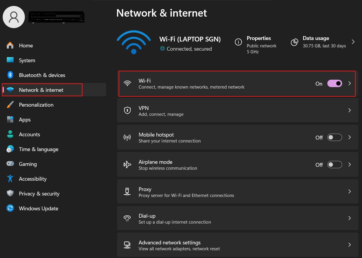Open Dial-up internet connection row
Image resolution: width=362 pixels, height=258 pixels.
pos(238,218)
